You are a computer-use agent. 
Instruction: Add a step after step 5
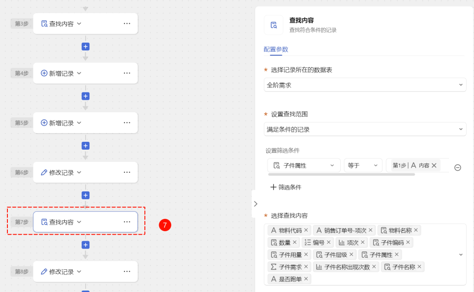(x=86, y=146)
